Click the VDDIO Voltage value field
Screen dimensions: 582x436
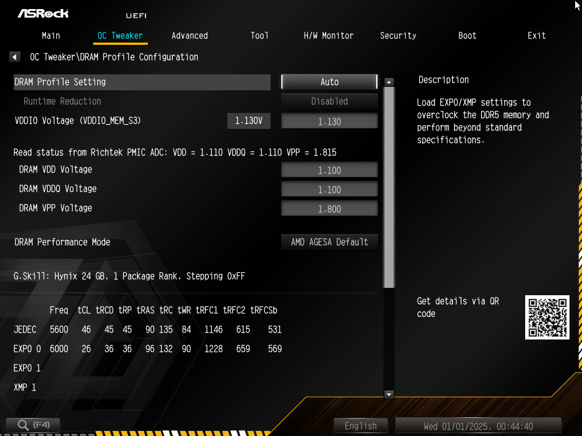(329, 121)
